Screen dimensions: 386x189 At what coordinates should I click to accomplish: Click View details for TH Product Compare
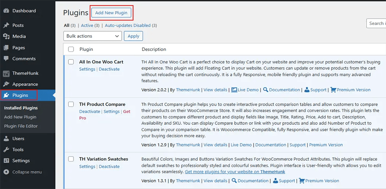215,145
